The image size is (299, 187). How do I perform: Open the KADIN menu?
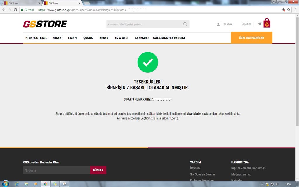click(72, 38)
